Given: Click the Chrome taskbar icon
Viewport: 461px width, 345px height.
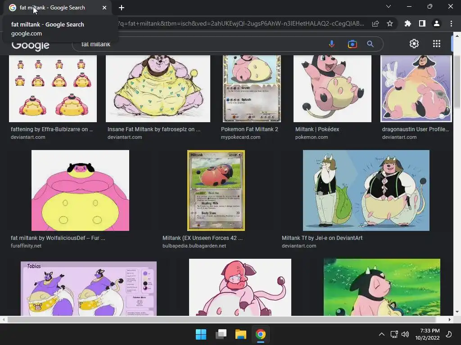Looking at the screenshot, I should tap(261, 334).
